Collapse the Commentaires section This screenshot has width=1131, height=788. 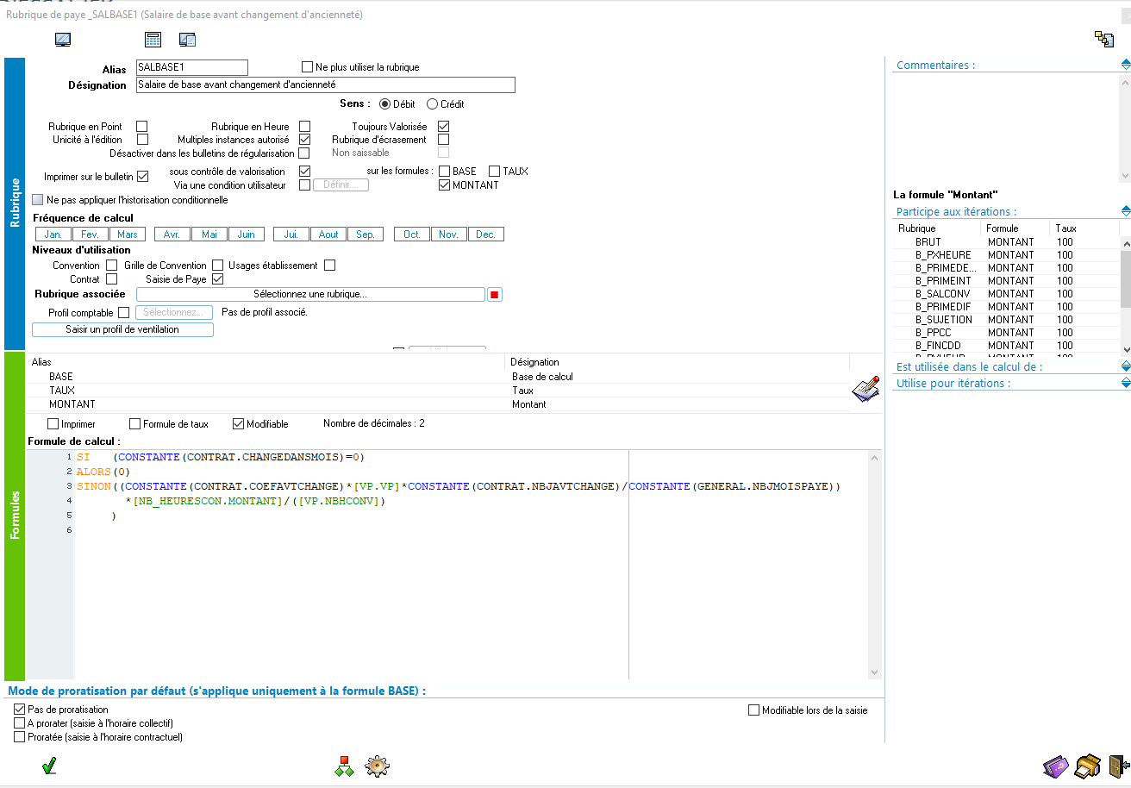[1126, 65]
